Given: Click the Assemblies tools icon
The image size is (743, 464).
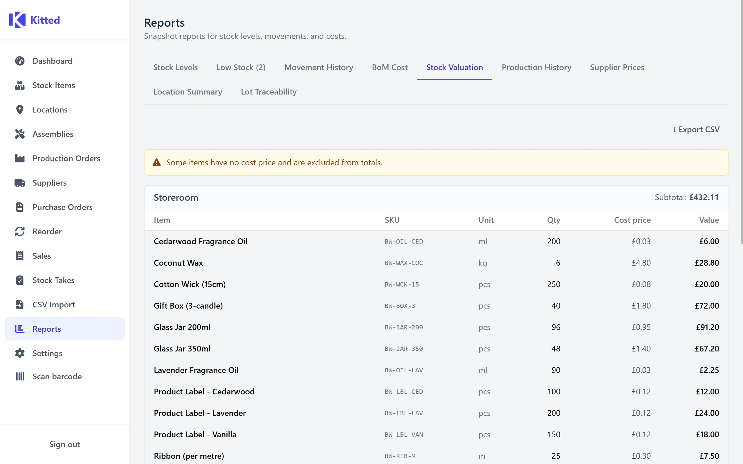Looking at the screenshot, I should pos(20,134).
